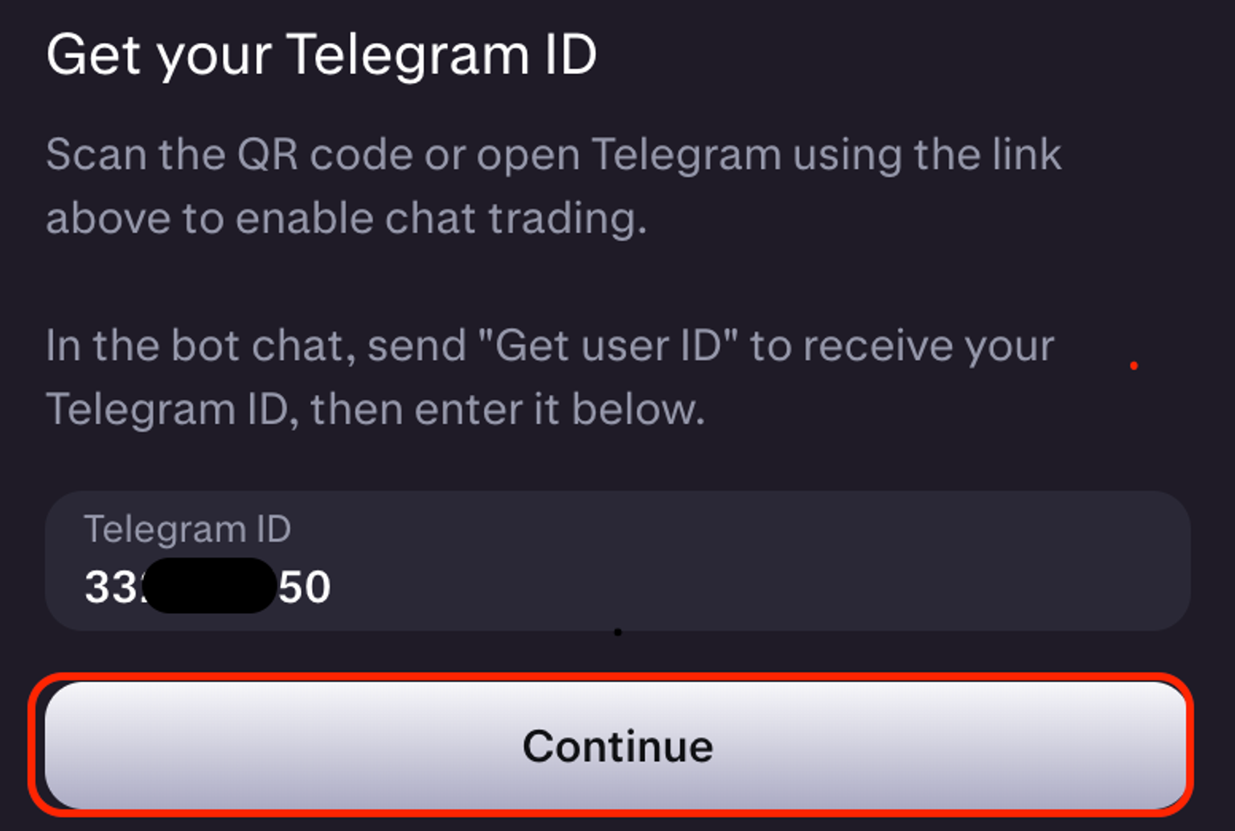1235x831 pixels.
Task: Click the small black dot below the input
Action: tap(617, 632)
